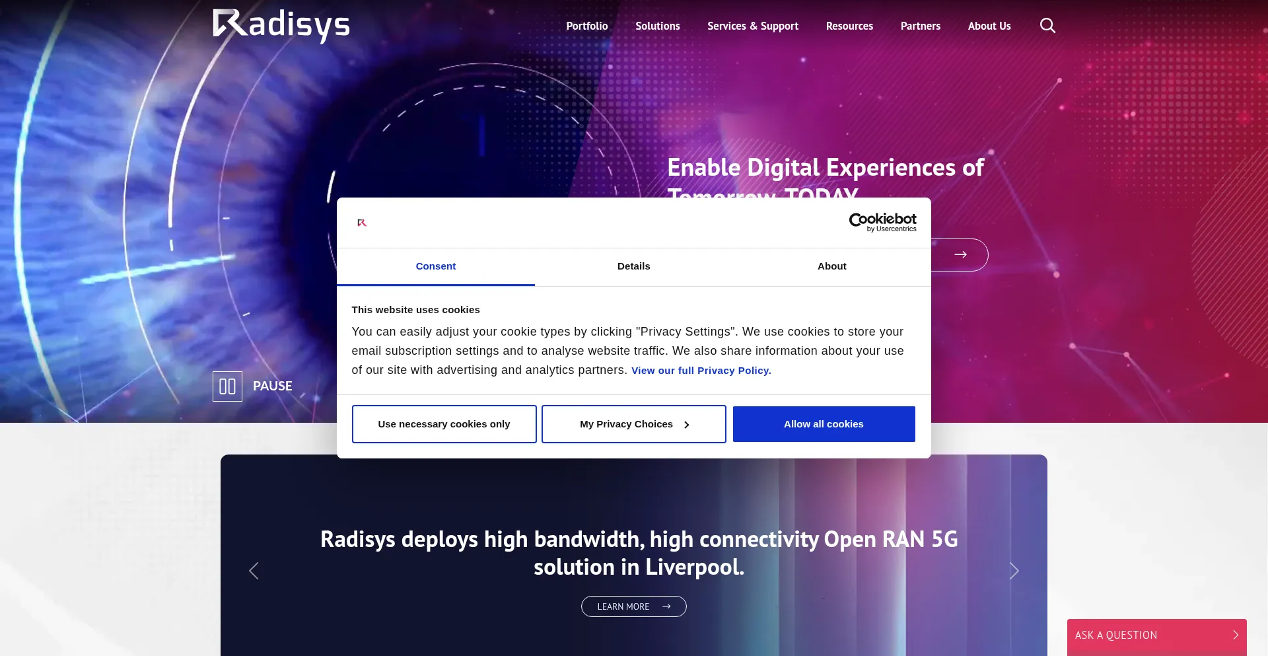
Task: Expand Services & Support menu
Action: click(x=752, y=26)
